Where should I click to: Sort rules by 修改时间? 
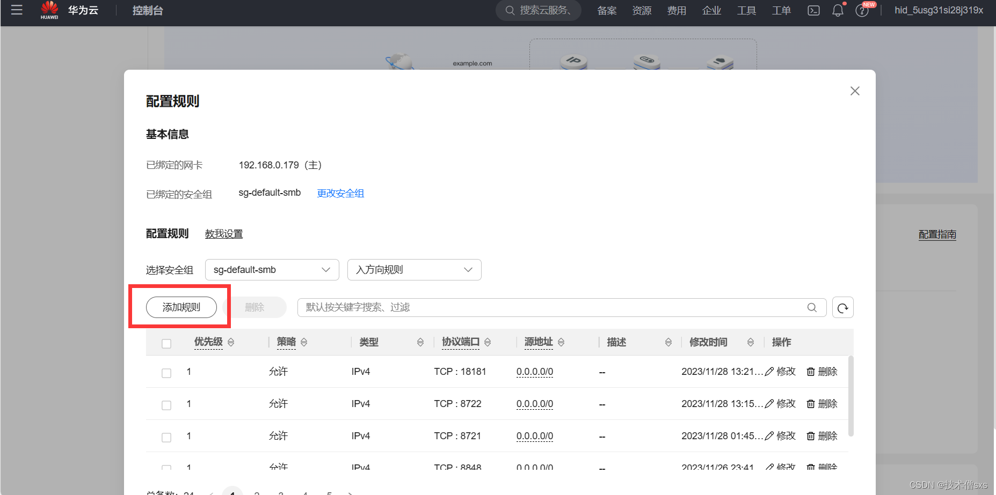(751, 342)
